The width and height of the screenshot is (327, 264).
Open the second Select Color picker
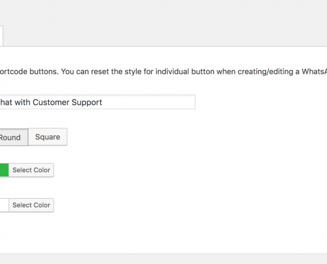pyautogui.click(x=31, y=205)
